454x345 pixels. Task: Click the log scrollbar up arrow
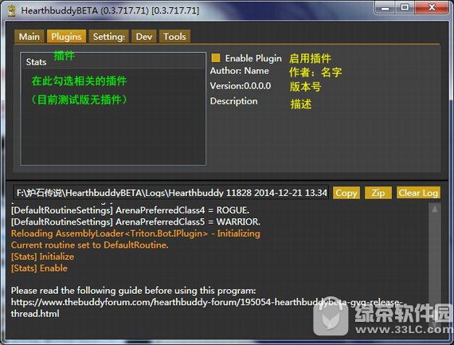[435, 209]
